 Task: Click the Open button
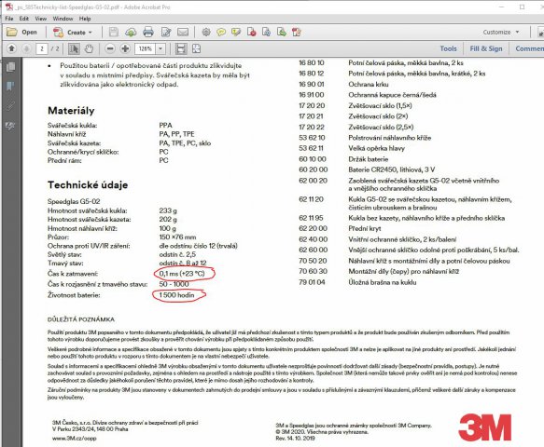(21, 33)
